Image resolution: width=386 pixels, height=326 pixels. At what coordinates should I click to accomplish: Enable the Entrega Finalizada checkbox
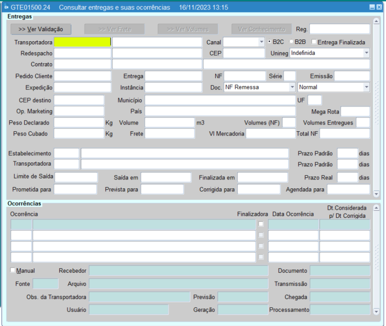pyautogui.click(x=314, y=42)
